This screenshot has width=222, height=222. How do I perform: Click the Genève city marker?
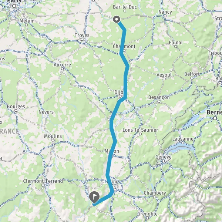pyautogui.click(x=163, y=161)
